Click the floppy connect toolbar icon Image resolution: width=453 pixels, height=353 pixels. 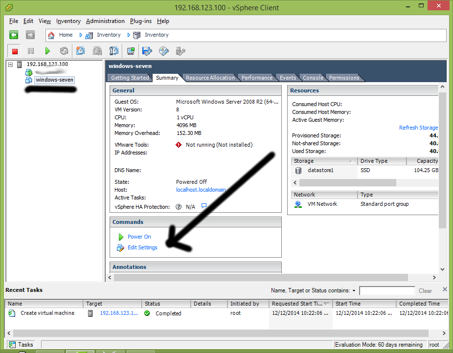(147, 51)
